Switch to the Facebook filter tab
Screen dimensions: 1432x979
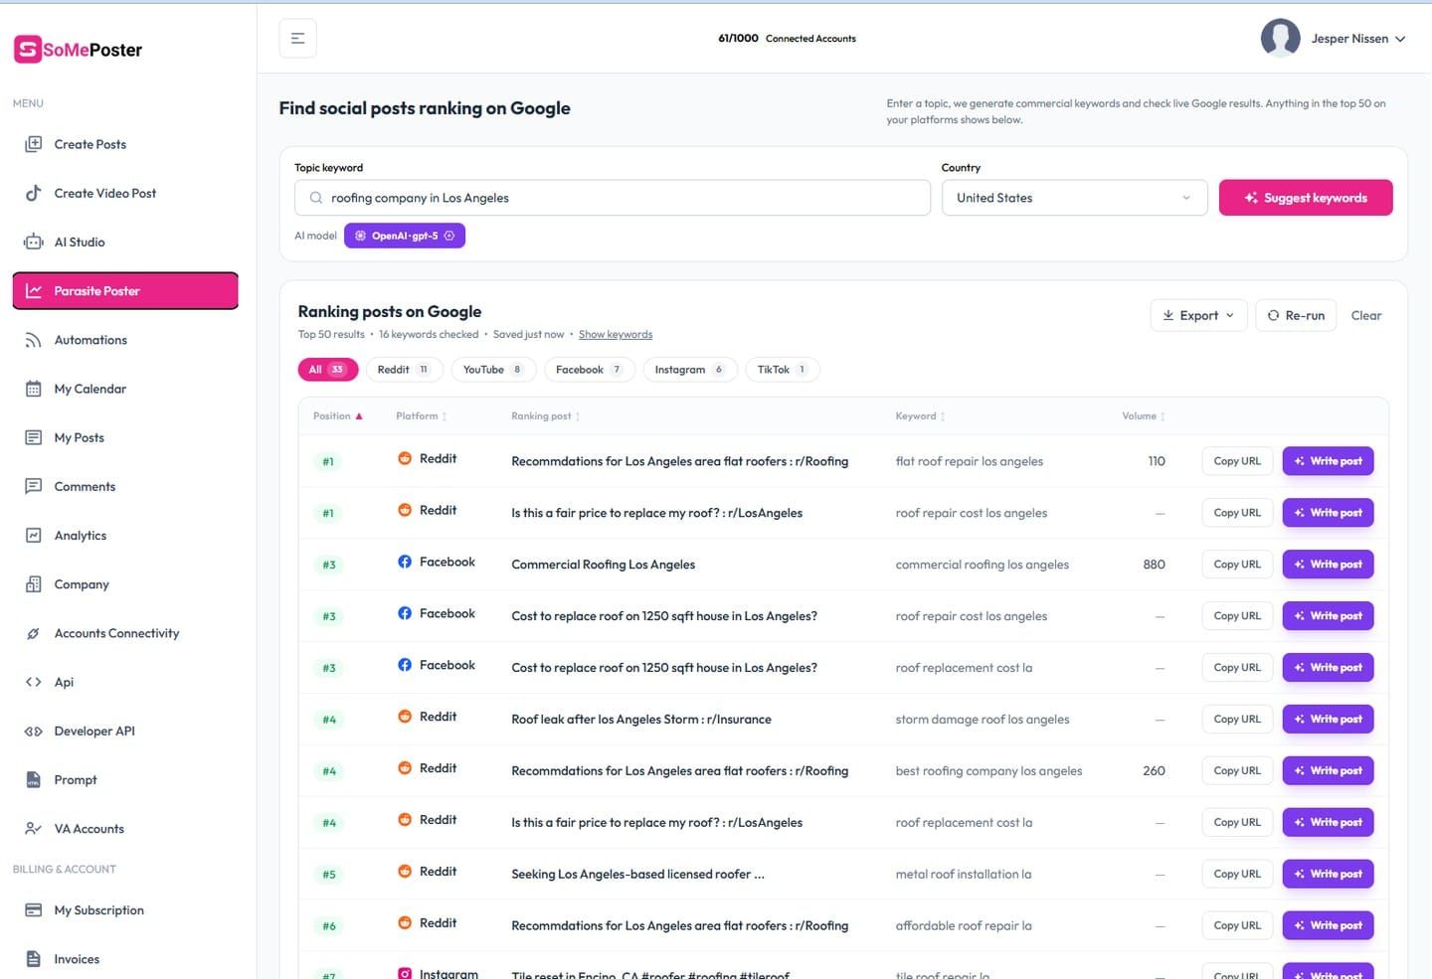click(590, 370)
